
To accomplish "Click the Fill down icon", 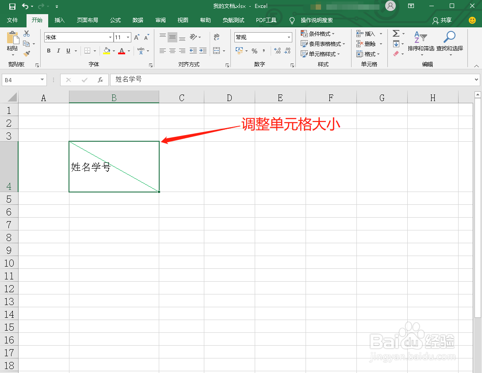I will pyautogui.click(x=396, y=44).
